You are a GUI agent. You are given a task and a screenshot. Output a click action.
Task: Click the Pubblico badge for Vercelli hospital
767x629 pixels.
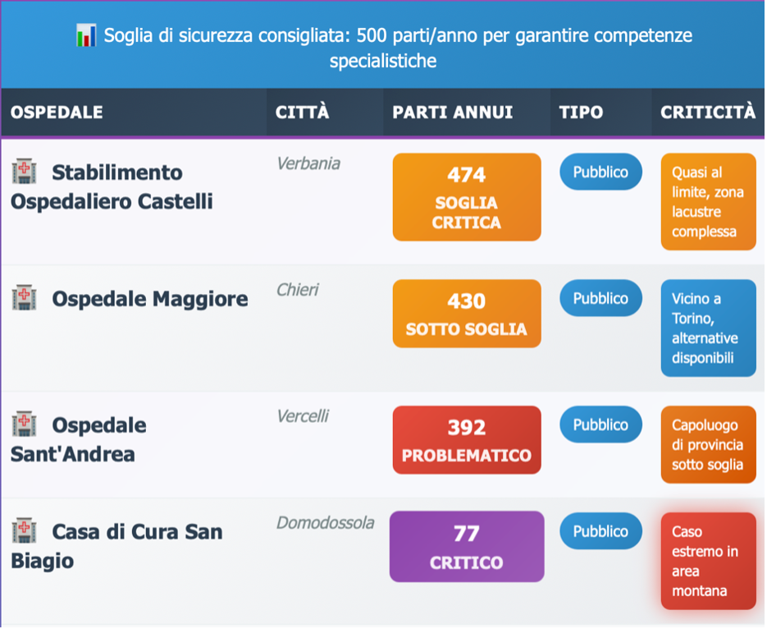pos(600,425)
